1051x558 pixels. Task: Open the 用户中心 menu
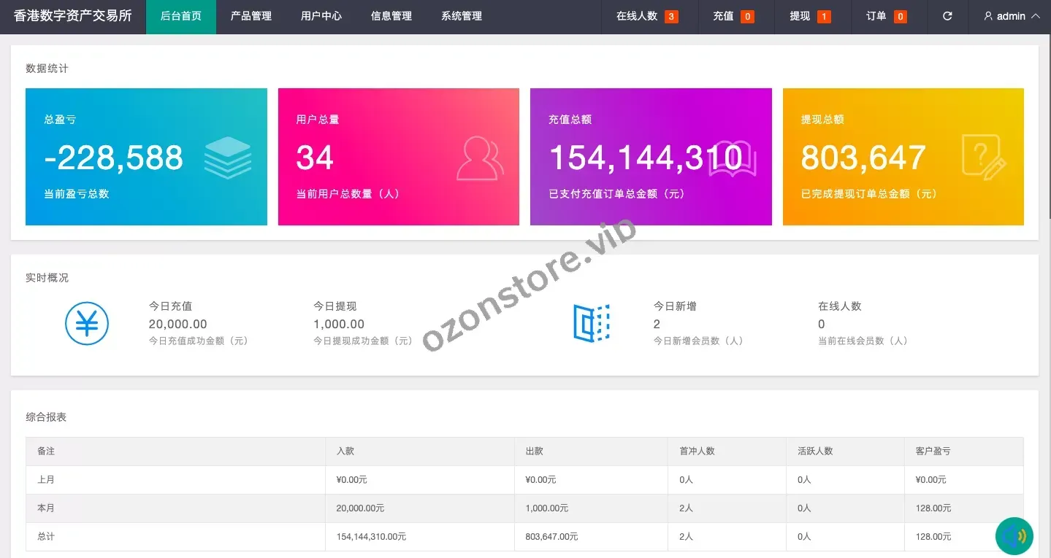tap(321, 16)
